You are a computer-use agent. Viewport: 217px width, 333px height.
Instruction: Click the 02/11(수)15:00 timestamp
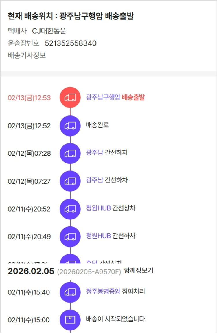(29, 320)
